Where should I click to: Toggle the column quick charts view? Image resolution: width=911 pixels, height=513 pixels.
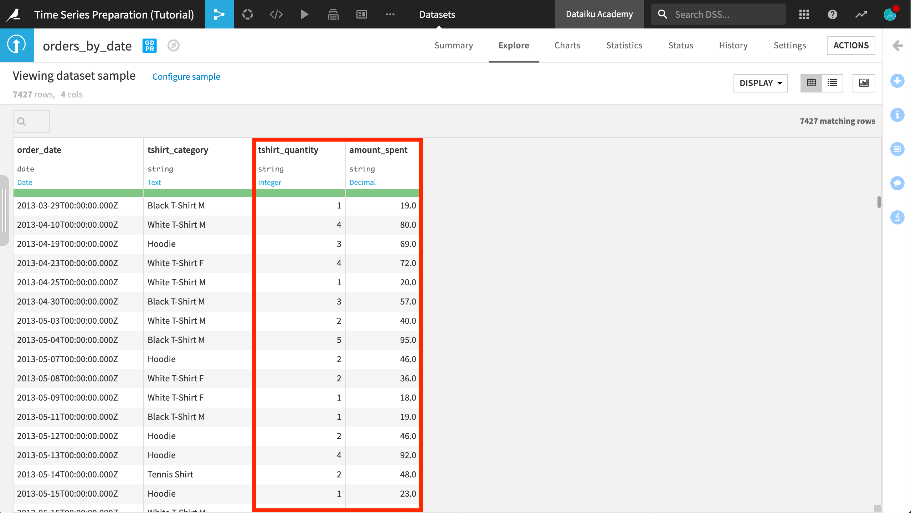(x=864, y=83)
